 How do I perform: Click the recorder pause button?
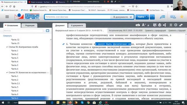tap(105, 1)
